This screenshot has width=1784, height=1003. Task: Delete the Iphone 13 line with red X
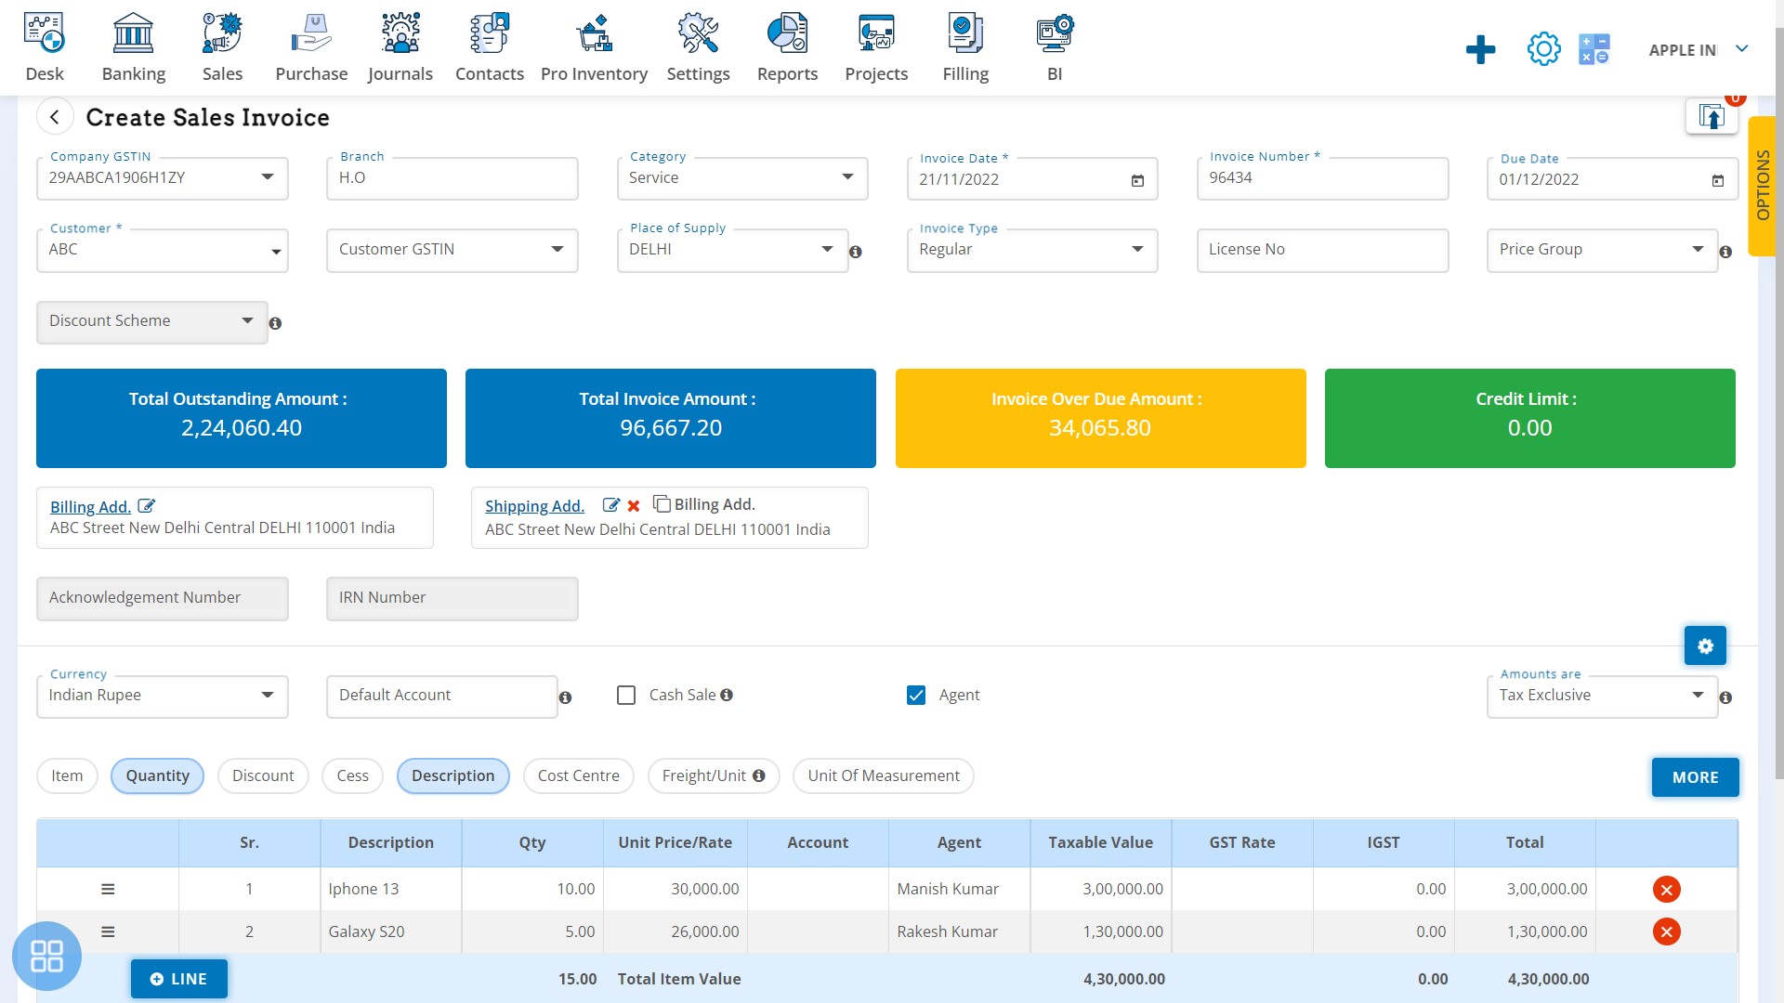pyautogui.click(x=1666, y=890)
